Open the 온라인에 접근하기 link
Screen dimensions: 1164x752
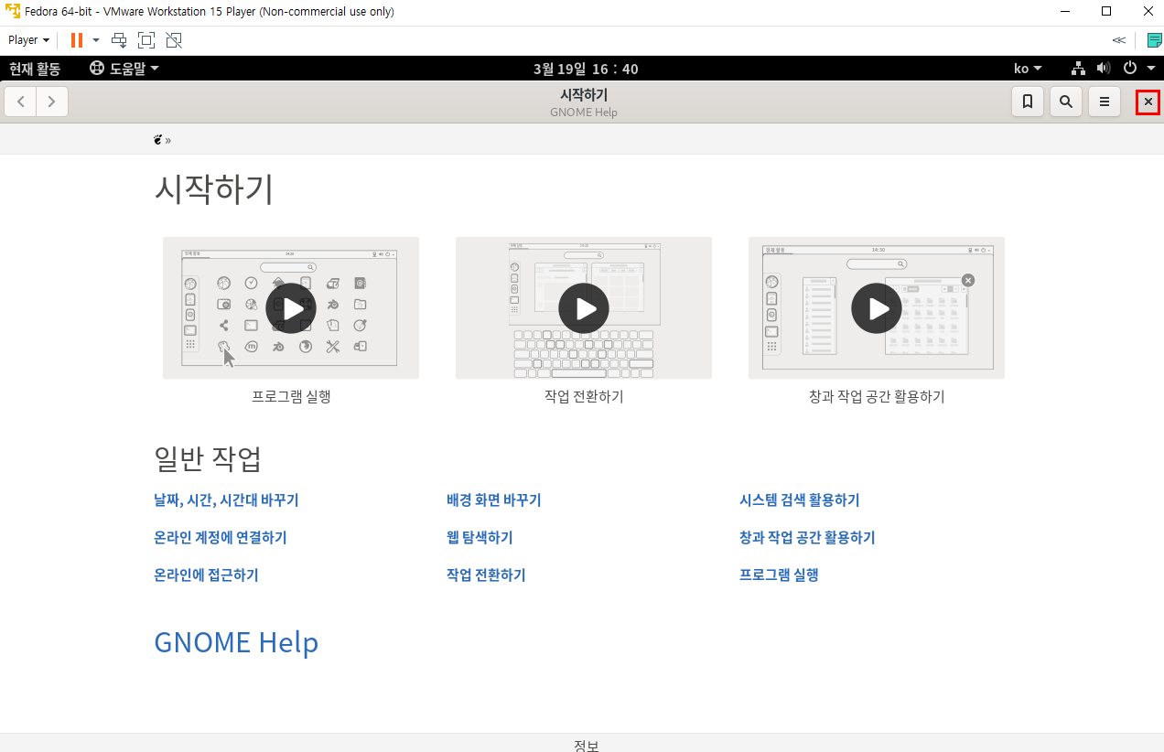pyautogui.click(x=206, y=575)
